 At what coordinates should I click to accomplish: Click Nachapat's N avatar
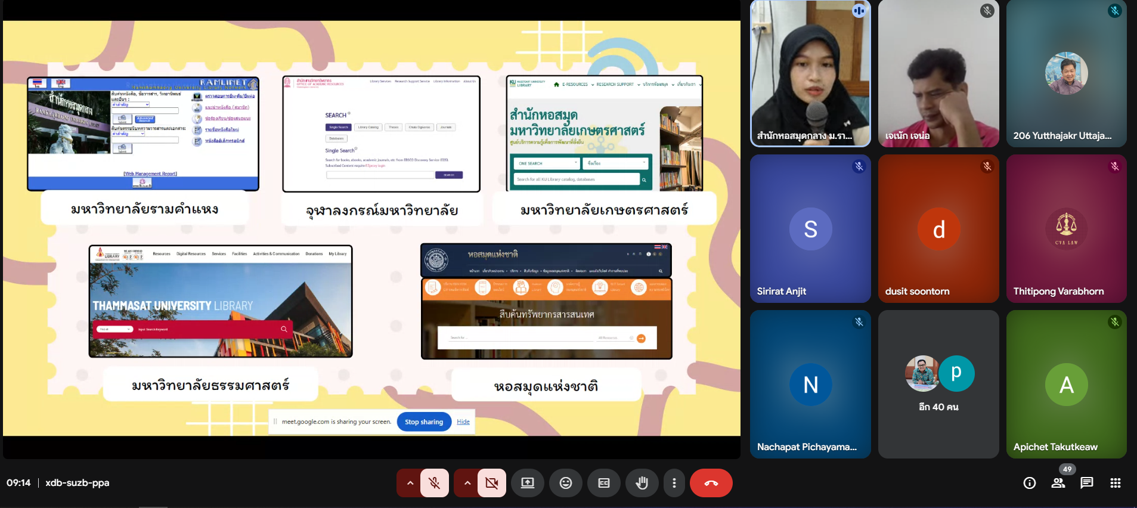point(811,385)
